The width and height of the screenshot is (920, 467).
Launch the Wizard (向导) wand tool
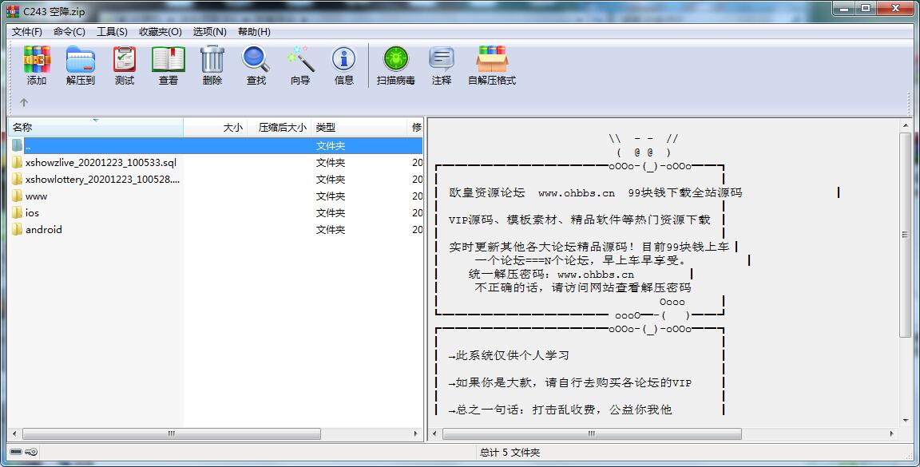(300, 65)
